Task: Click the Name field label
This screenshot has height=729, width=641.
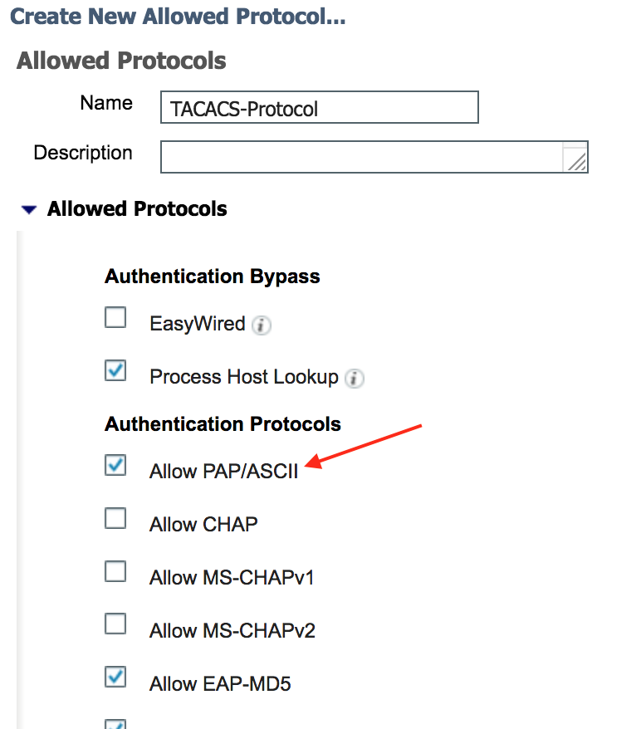Action: pyautogui.click(x=106, y=103)
